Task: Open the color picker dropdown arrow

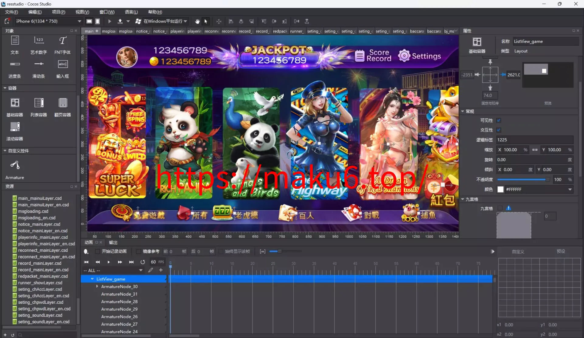Action: point(570,189)
